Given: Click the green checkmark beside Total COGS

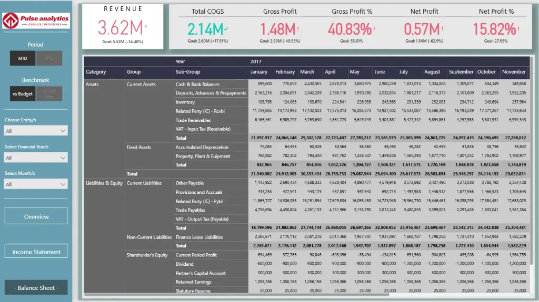Looking at the screenshot, I should pyautogui.click(x=226, y=27).
